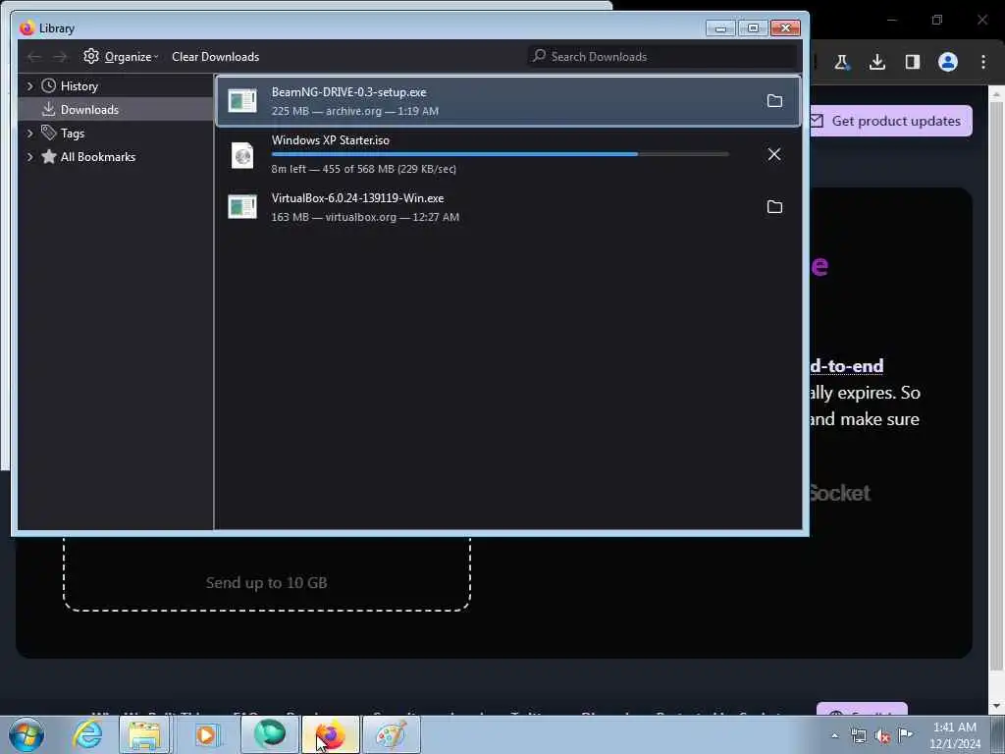
Task: Expand the History tree node
Action: point(29,86)
